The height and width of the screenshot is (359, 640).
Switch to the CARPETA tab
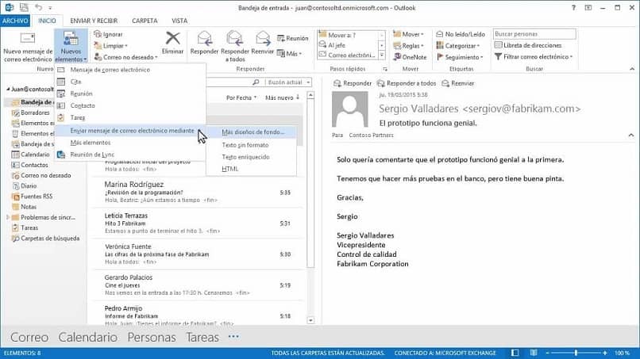(x=145, y=21)
